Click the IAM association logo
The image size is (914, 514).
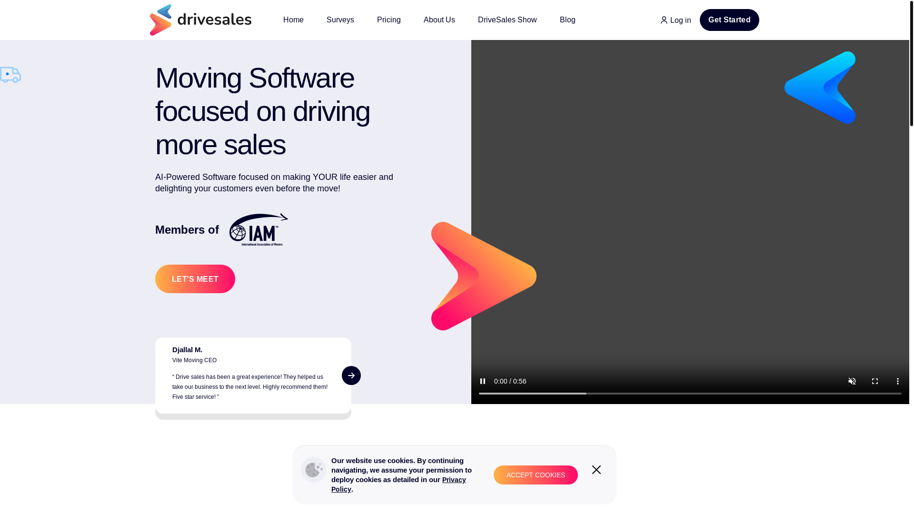point(258,229)
